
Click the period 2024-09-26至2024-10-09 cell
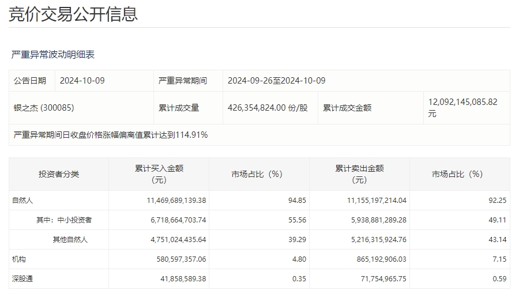[x=276, y=81]
